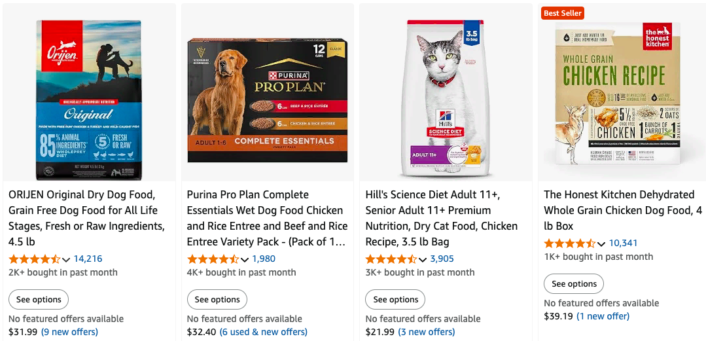This screenshot has width=706, height=341.
Task: Open the 3,905 reviews link for Hill's
Action: click(x=442, y=259)
